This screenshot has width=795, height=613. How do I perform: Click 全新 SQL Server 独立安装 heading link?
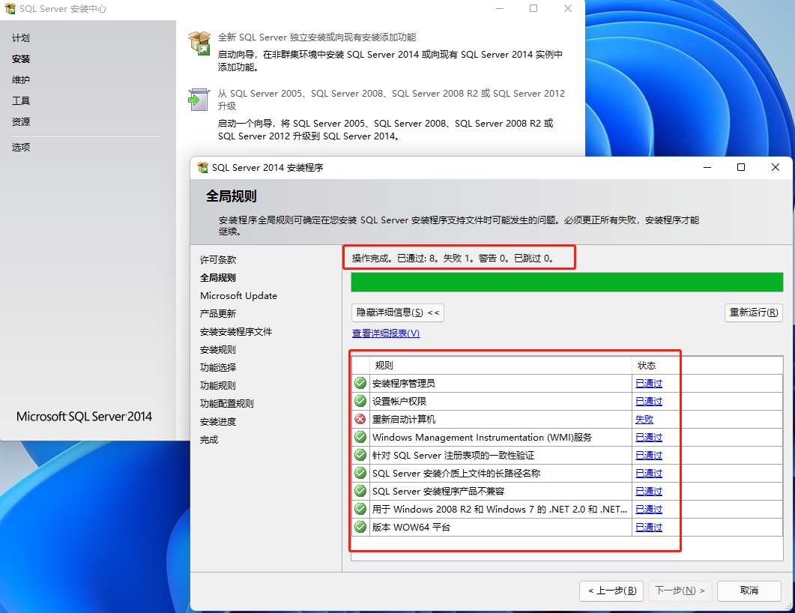317,37
